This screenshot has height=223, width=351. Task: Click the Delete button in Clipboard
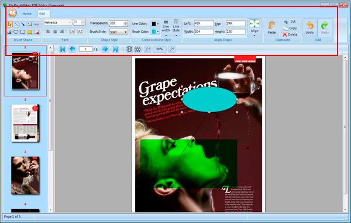pyautogui.click(x=290, y=34)
